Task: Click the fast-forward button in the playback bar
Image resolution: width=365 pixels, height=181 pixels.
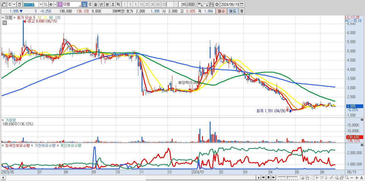Action: [273, 178]
